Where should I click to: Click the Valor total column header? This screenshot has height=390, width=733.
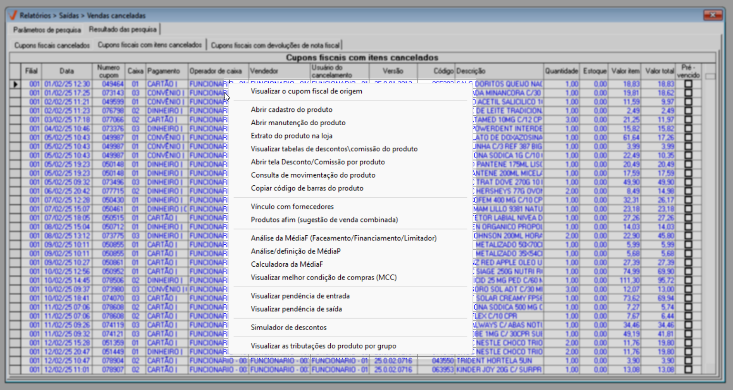click(659, 71)
